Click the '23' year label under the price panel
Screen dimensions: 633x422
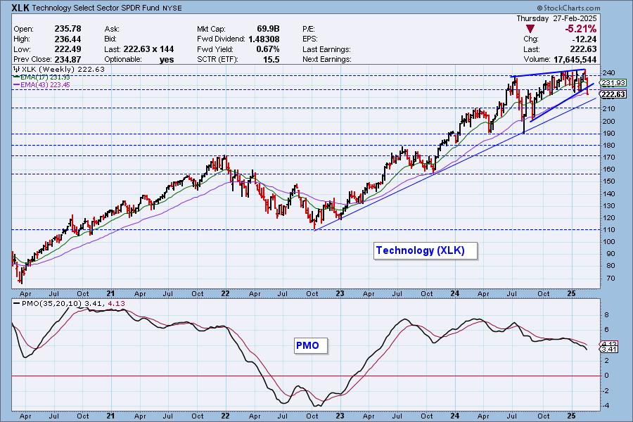click(x=340, y=293)
